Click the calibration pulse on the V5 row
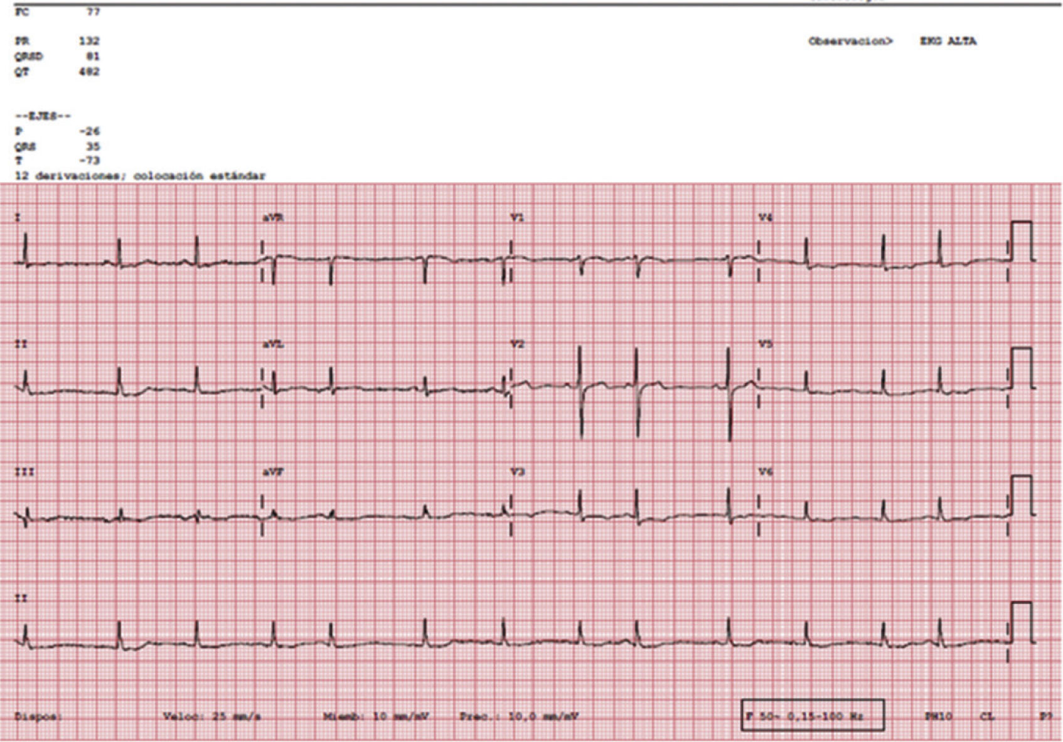 1021,368
